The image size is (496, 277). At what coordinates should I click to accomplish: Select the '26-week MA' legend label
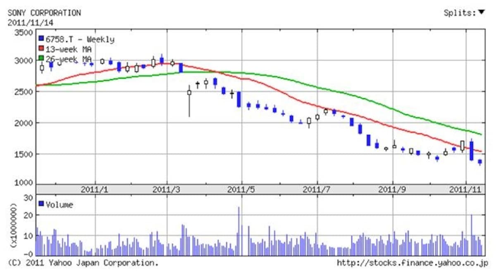pyautogui.click(x=69, y=59)
